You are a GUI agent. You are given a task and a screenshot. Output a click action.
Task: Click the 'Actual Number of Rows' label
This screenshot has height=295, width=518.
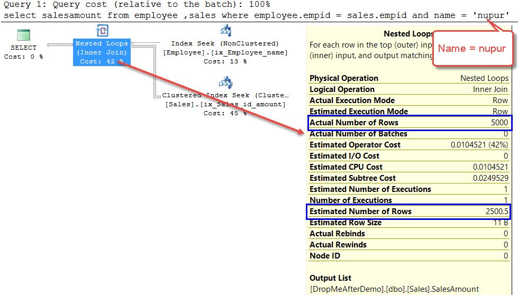[354, 123]
